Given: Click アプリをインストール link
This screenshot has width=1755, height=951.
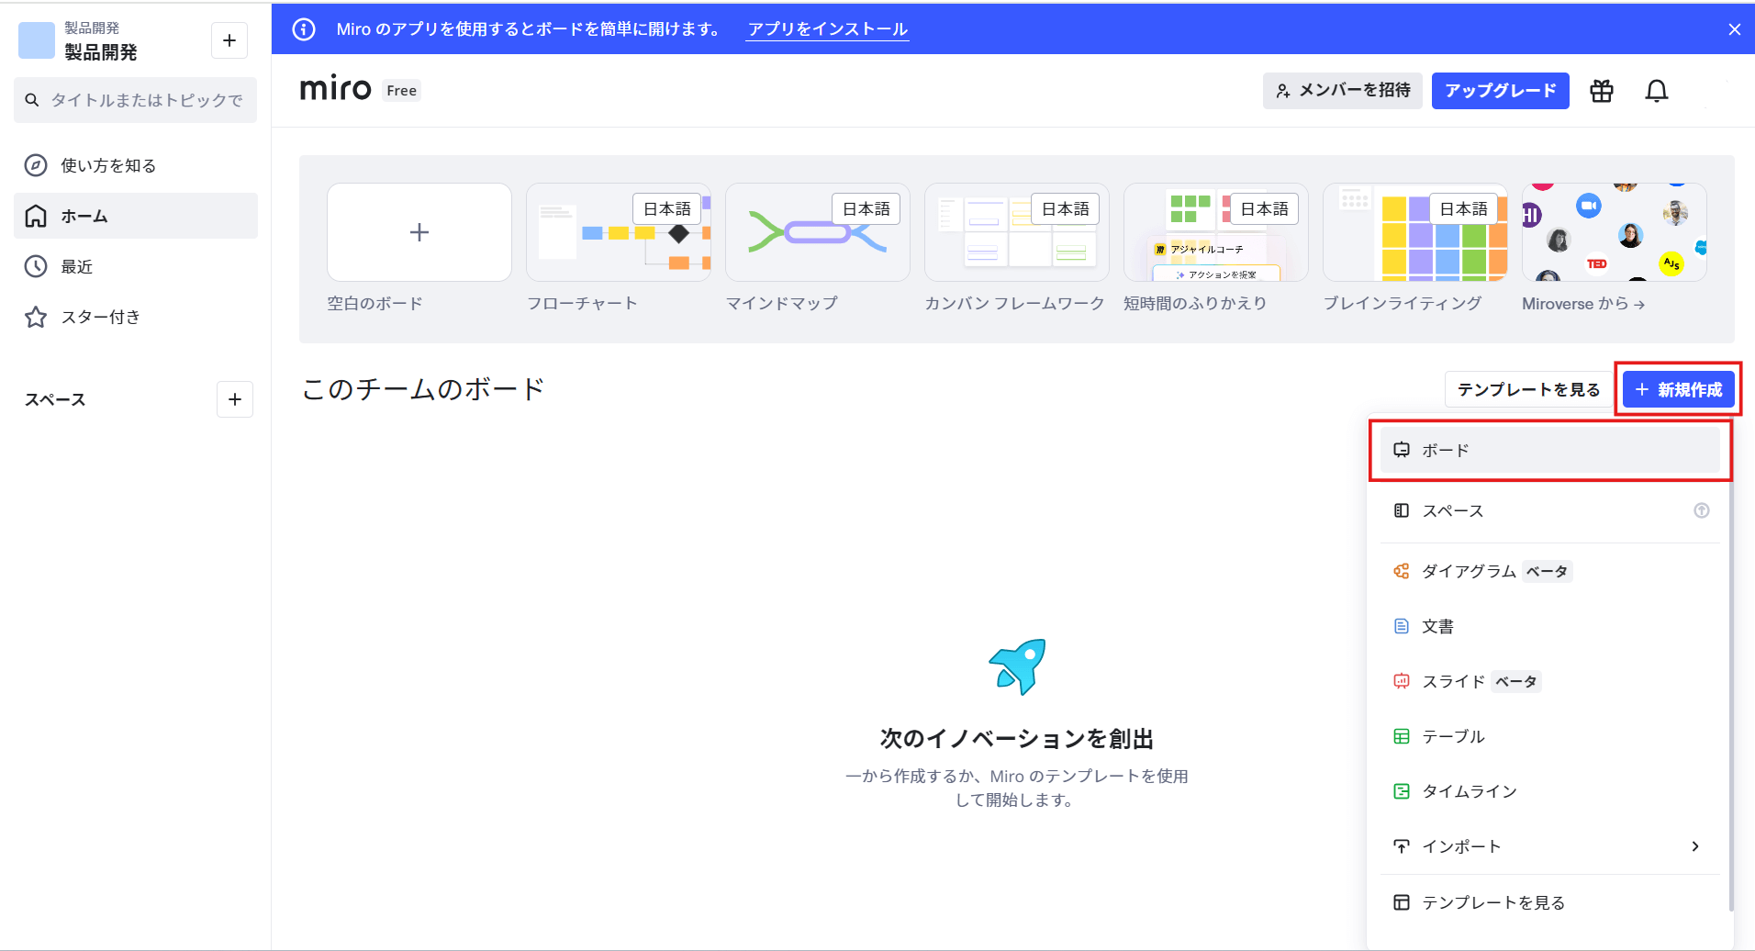Looking at the screenshot, I should 828,29.
